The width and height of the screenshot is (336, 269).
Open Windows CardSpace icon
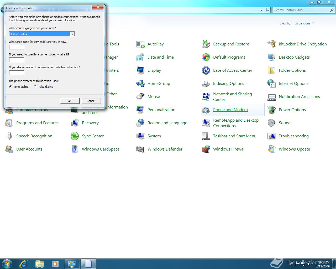pyautogui.click(x=75, y=149)
